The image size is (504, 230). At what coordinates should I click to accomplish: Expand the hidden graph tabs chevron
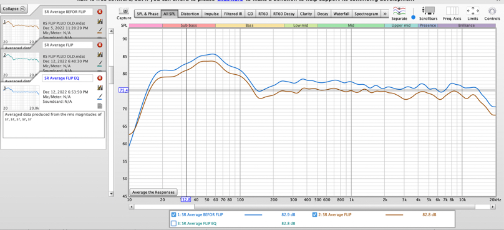pos(385,14)
